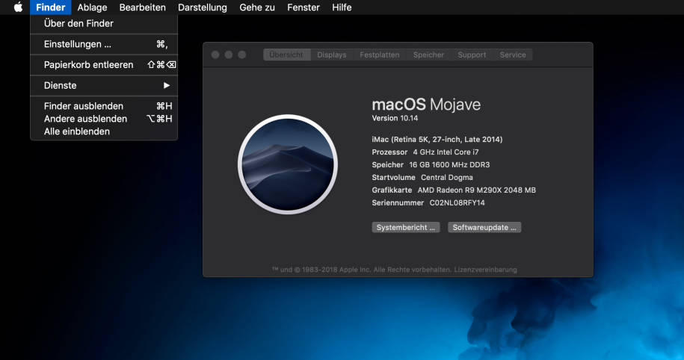Open the Ablage menu
684x360 pixels.
click(x=92, y=7)
